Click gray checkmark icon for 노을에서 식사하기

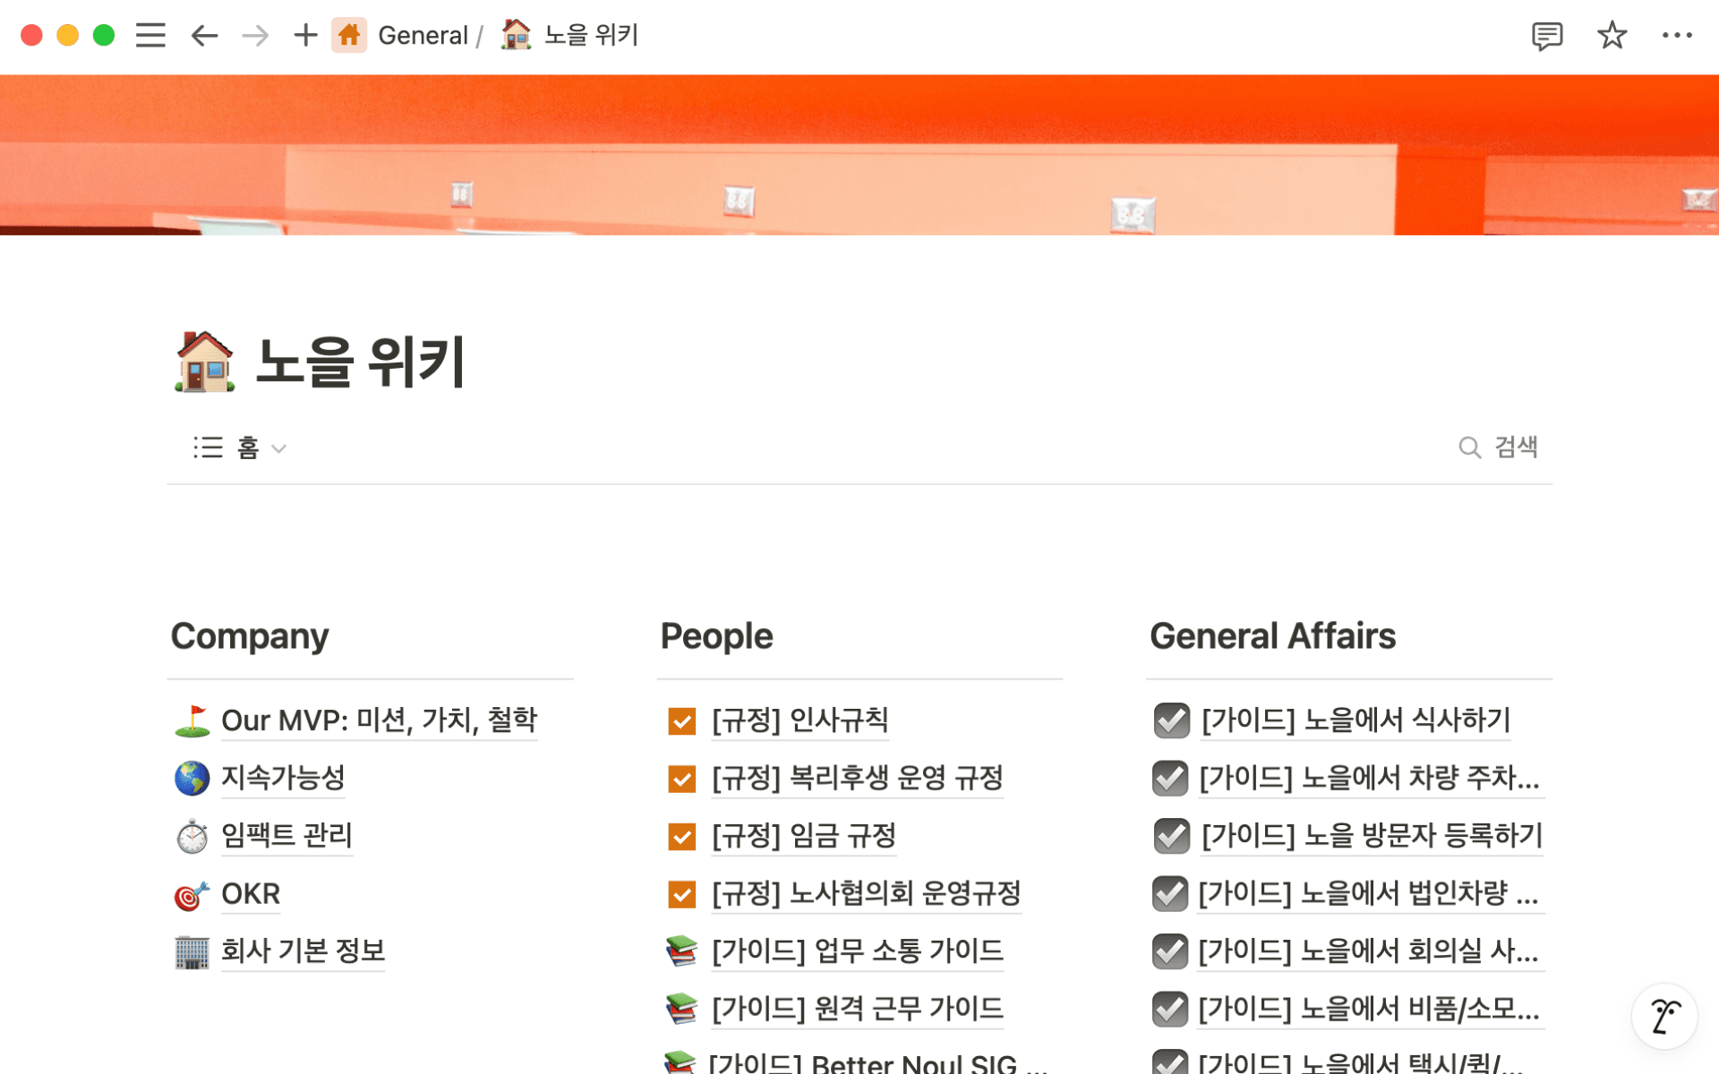1171,720
